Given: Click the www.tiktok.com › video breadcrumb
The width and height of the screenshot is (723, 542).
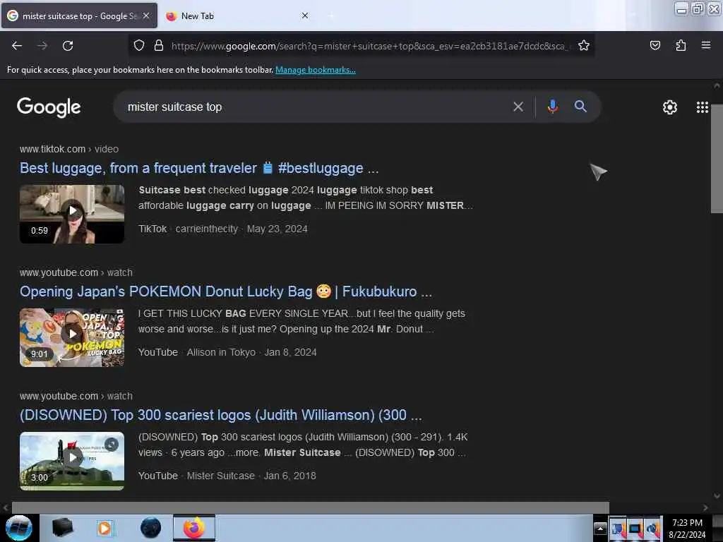Looking at the screenshot, I should pos(69,149).
